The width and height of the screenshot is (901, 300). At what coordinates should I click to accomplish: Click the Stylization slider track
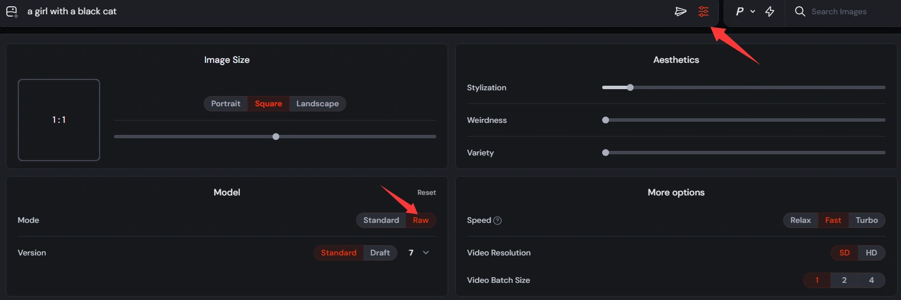click(744, 87)
